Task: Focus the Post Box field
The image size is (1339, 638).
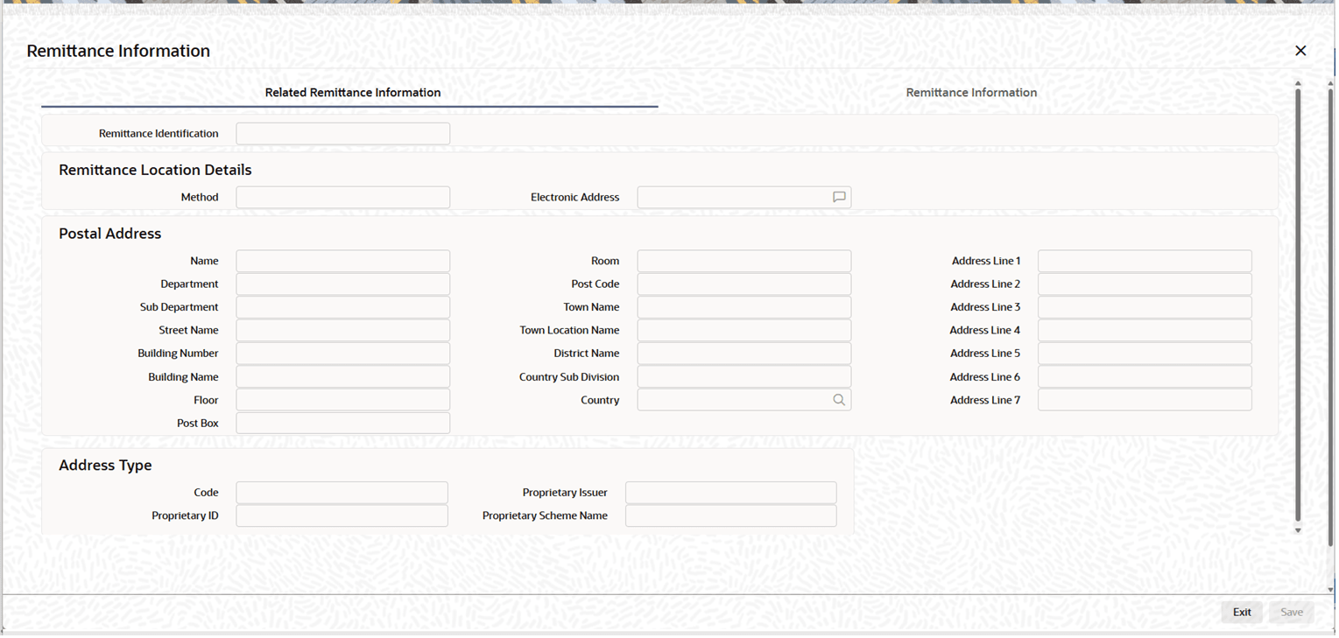Action: click(x=343, y=423)
